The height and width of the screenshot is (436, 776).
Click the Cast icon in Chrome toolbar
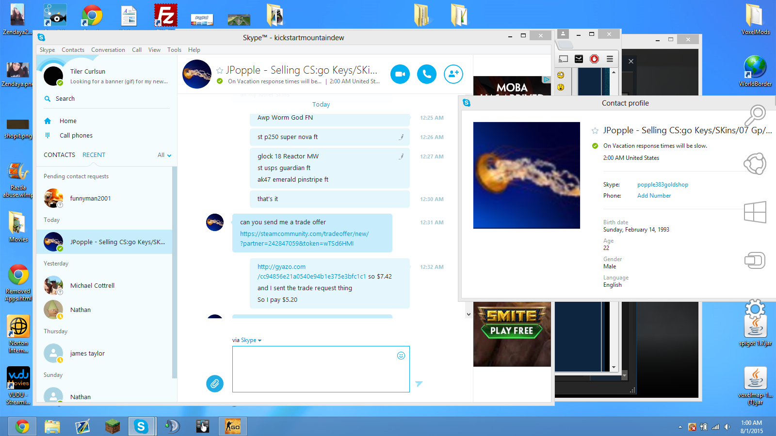(563, 59)
